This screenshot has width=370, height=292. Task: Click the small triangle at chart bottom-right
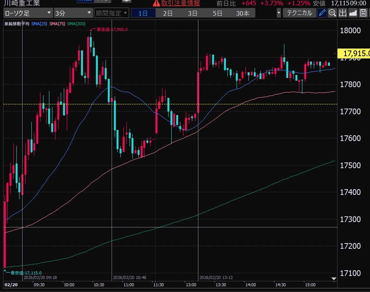point(334,279)
